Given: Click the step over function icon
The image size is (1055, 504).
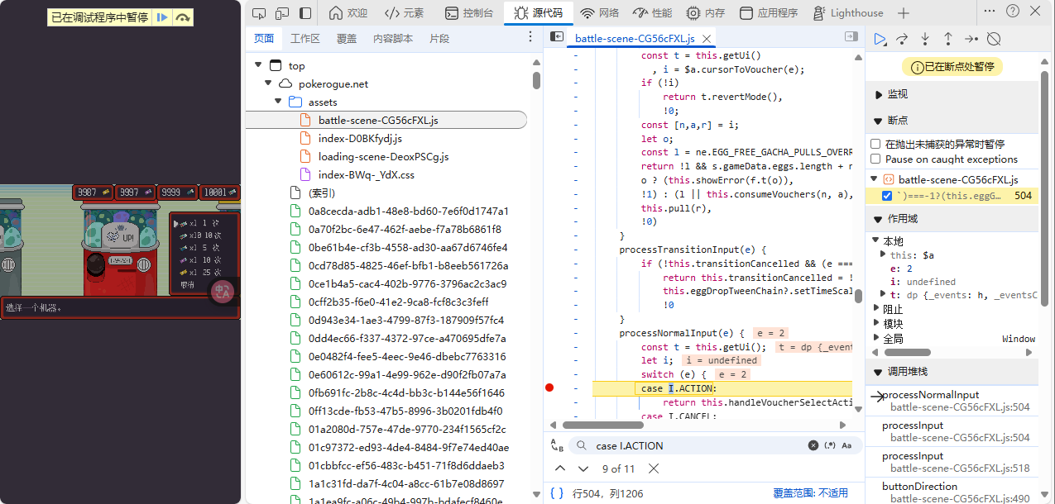Looking at the screenshot, I should [x=903, y=39].
